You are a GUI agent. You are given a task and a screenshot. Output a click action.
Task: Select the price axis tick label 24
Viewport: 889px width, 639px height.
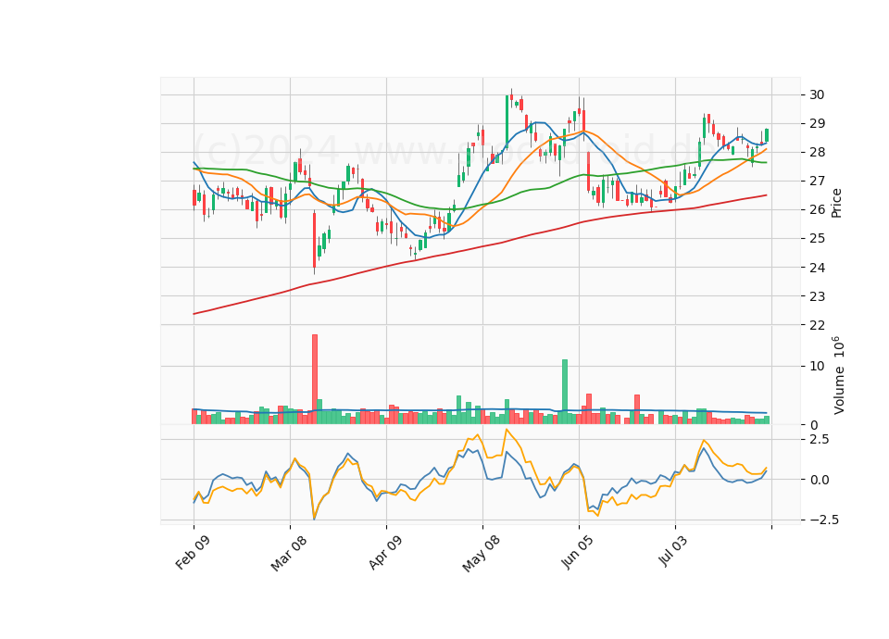coord(817,268)
